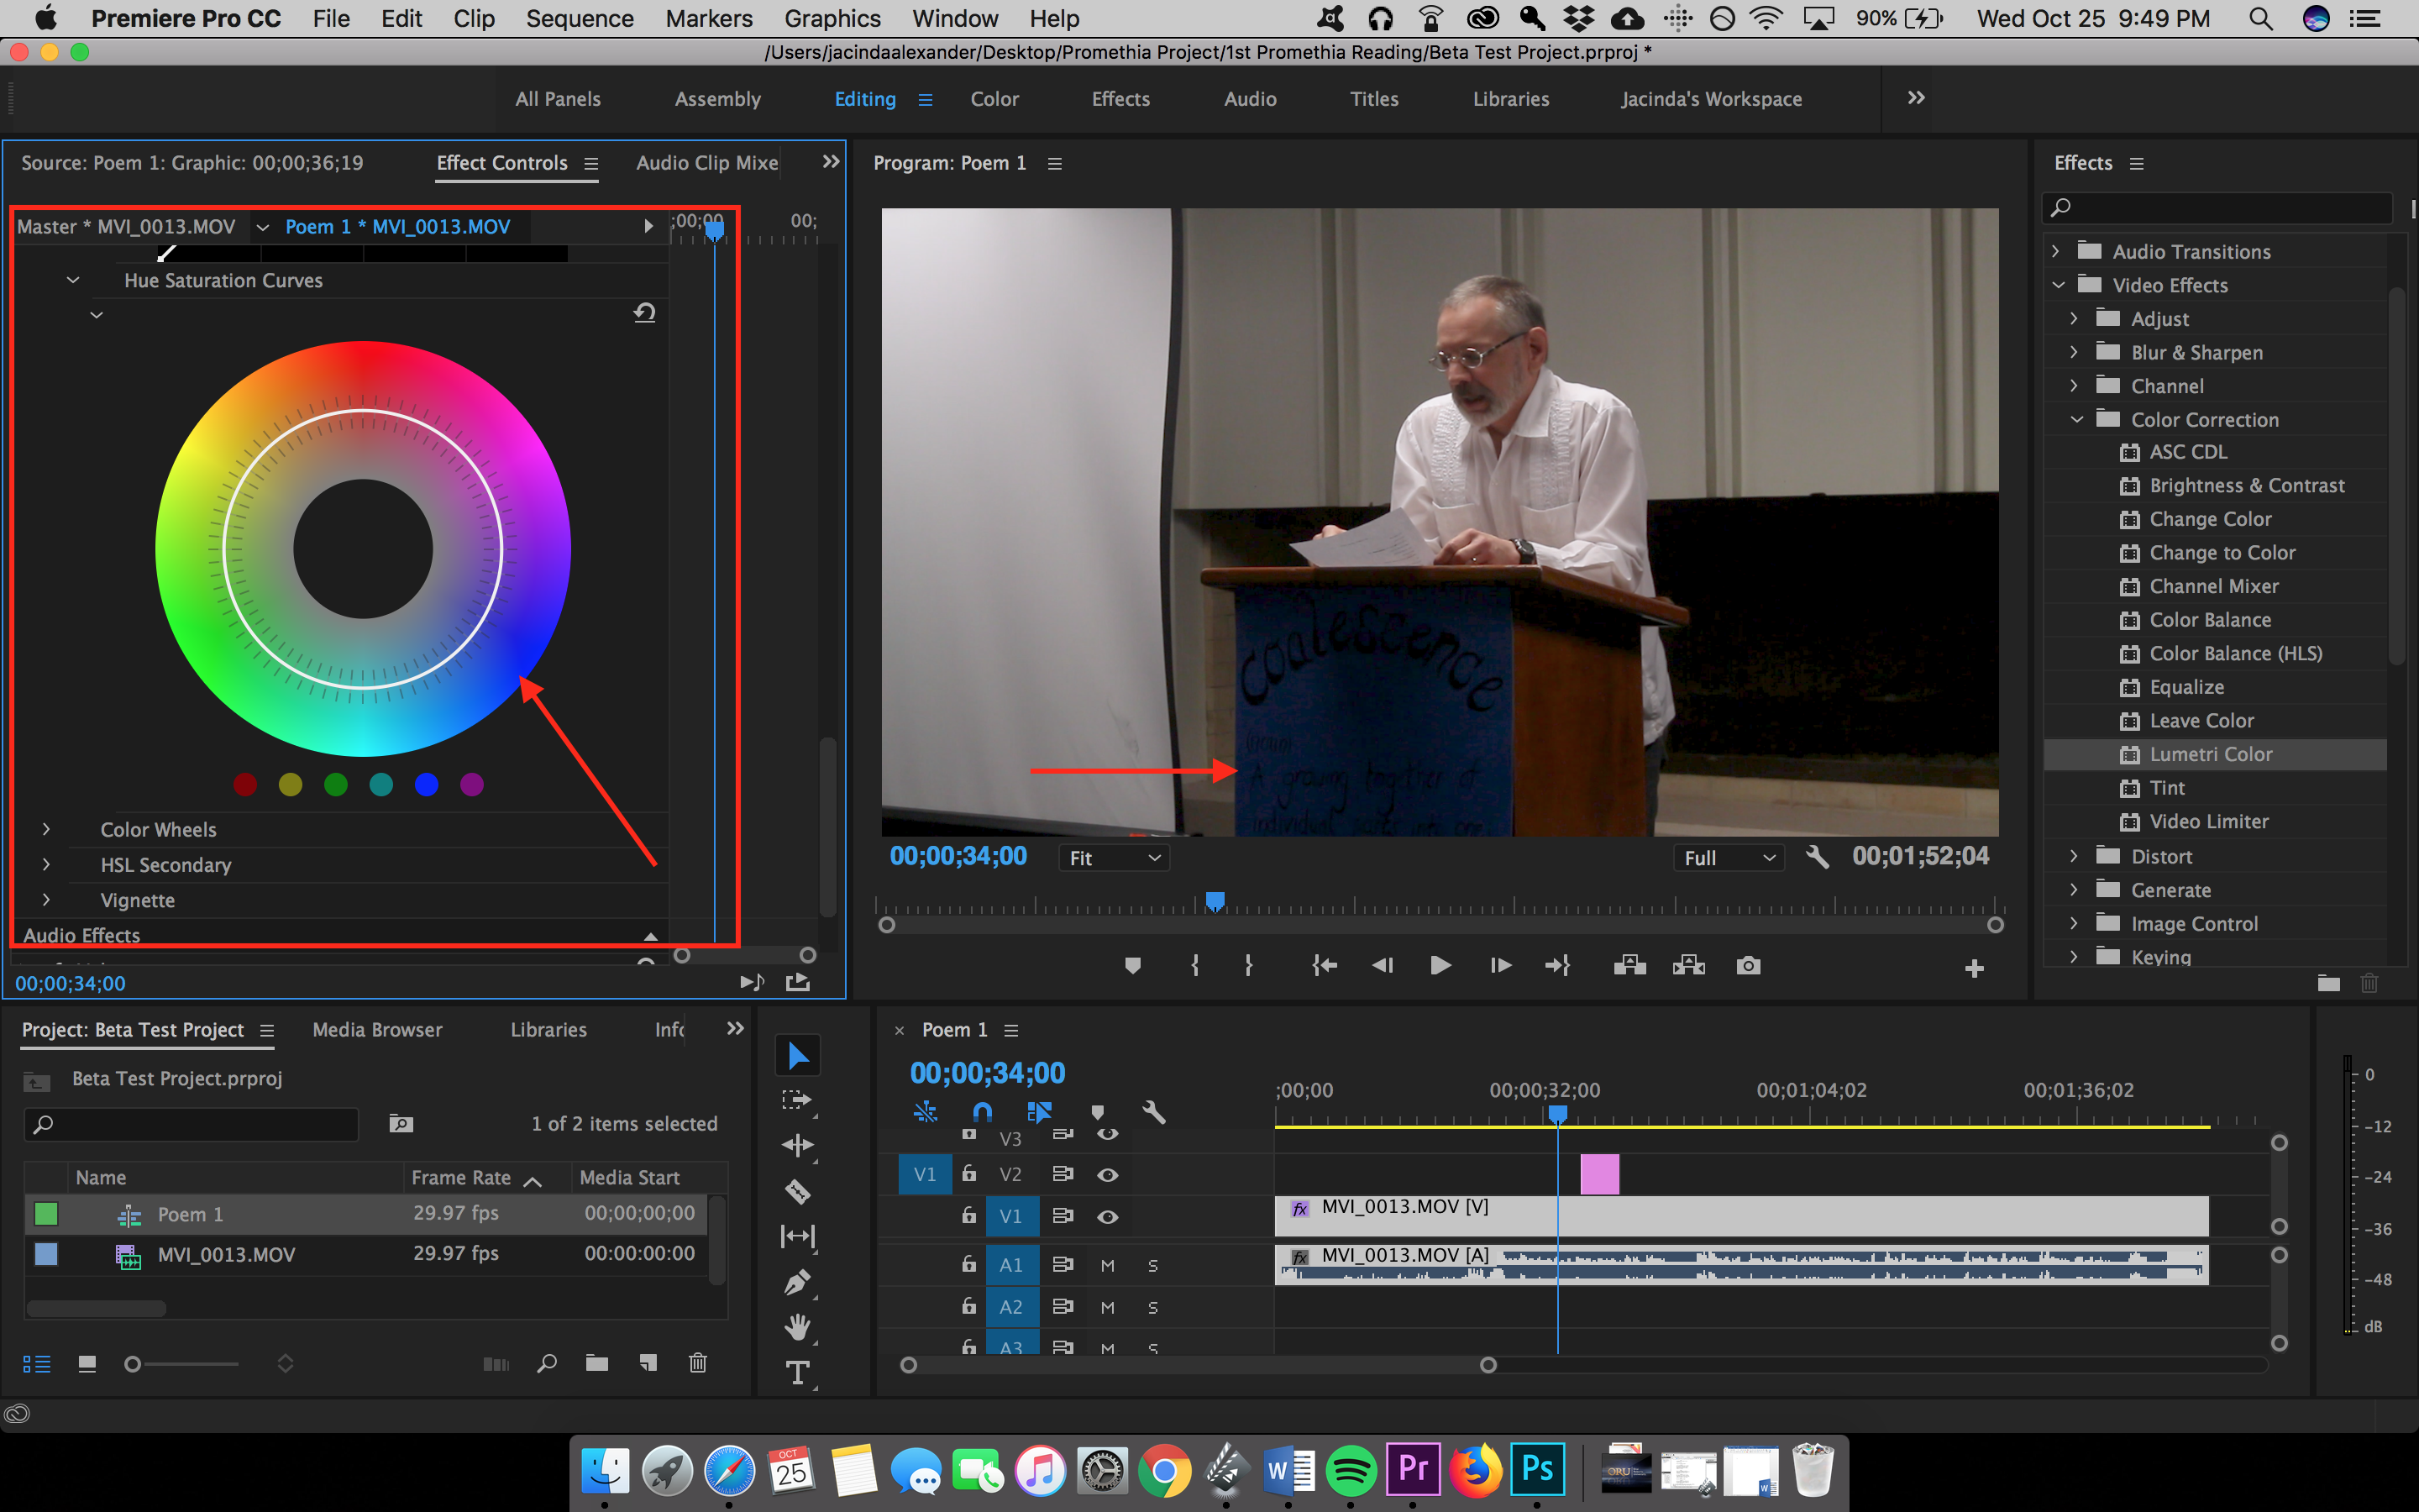This screenshot has height=1512, width=2419.
Task: Toggle Snap magnet icon in timeline
Action: coord(982,1112)
